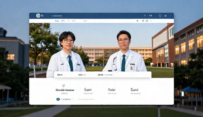Screen dimensions: 203x117
Task: Click the small gray round icon above the first bold heading
Action: point(63,86)
